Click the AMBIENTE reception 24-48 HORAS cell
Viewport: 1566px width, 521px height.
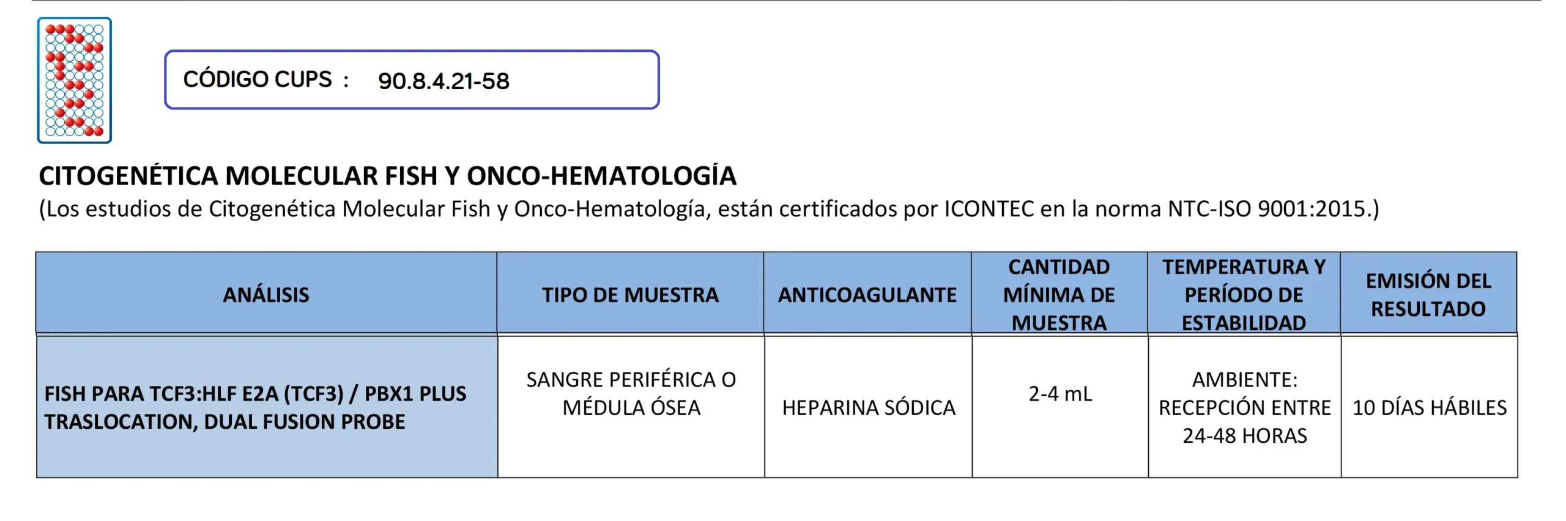(x=1244, y=407)
